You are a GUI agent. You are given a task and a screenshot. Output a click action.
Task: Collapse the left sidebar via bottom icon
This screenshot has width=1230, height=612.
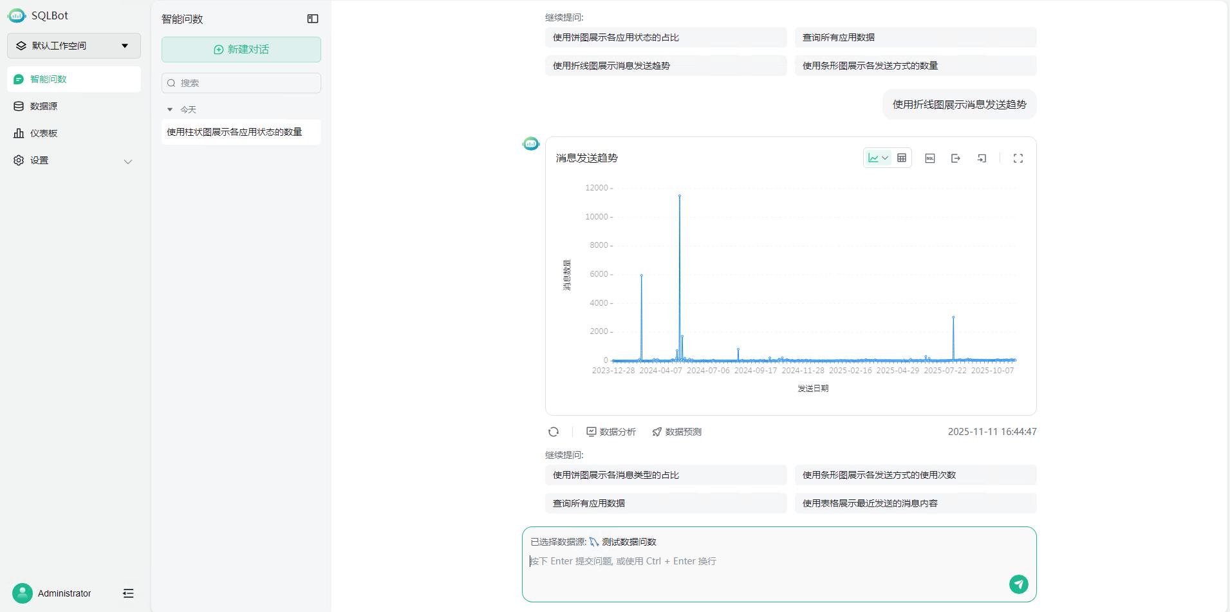click(128, 593)
